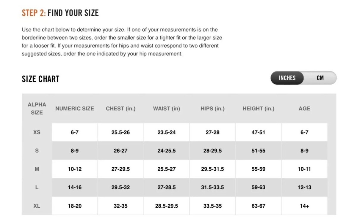Click the HEIGHT (in.) column header
The width and height of the screenshot is (357, 224).
259,109
